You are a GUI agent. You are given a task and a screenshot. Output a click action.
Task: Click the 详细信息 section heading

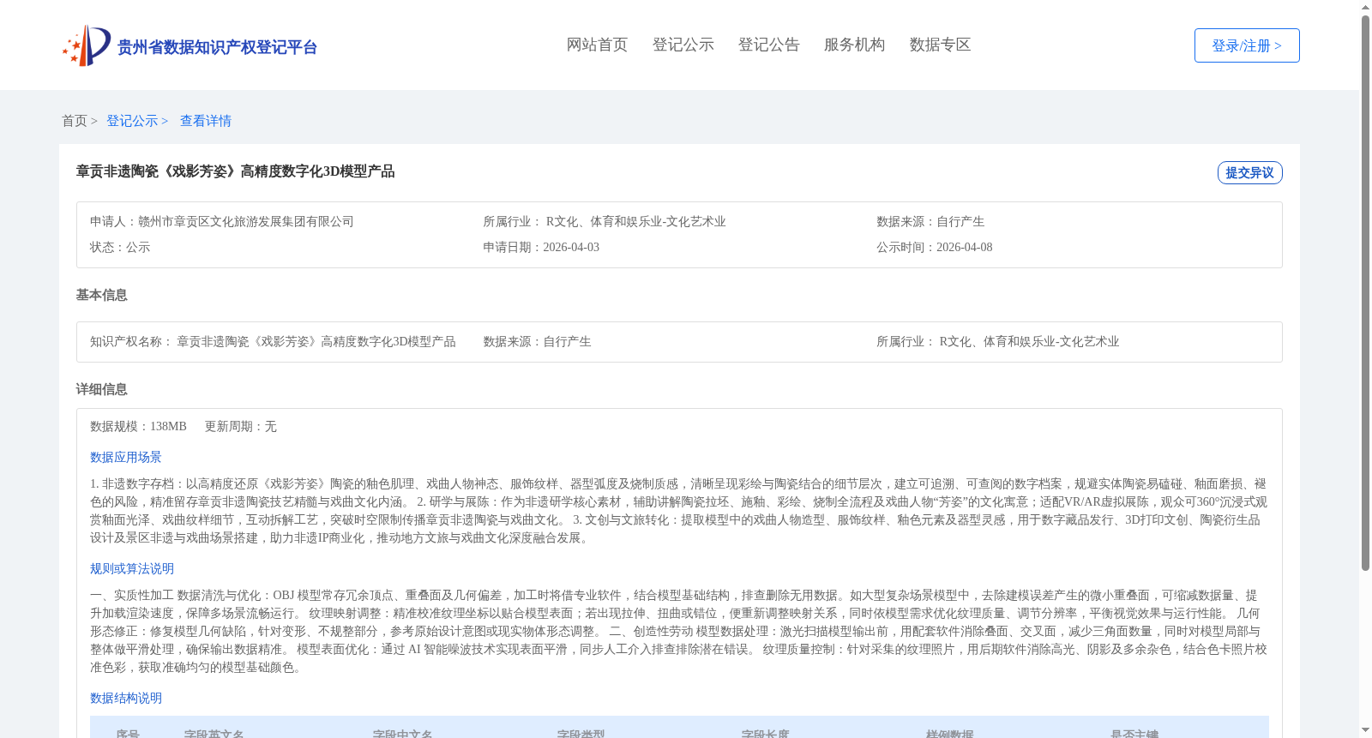coord(102,389)
